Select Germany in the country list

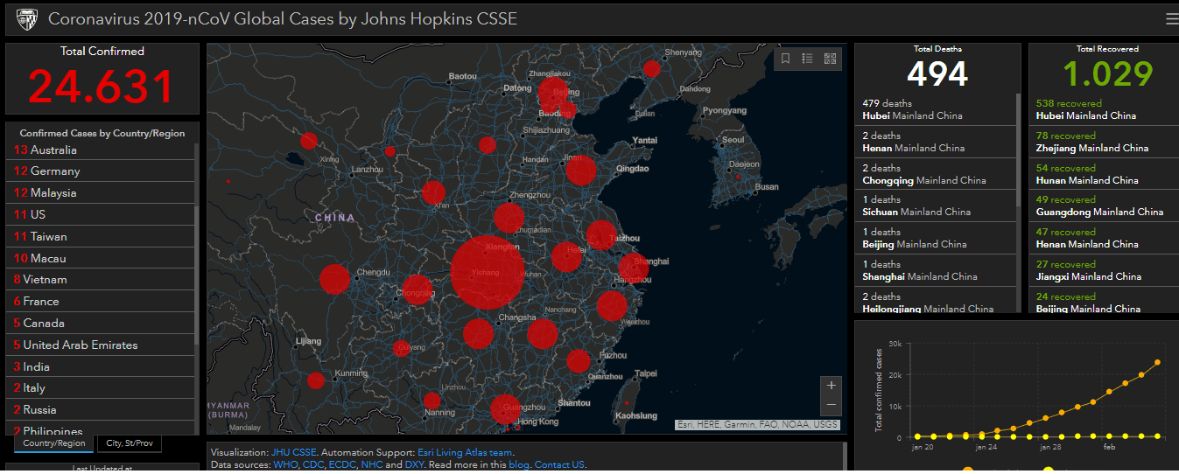coord(54,171)
